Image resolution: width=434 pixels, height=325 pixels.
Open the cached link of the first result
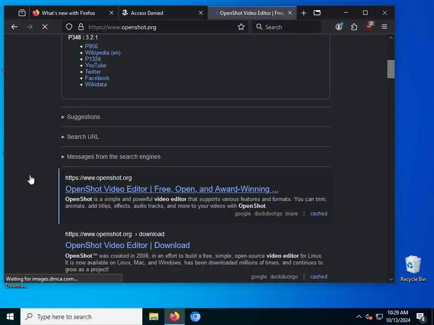point(319,214)
